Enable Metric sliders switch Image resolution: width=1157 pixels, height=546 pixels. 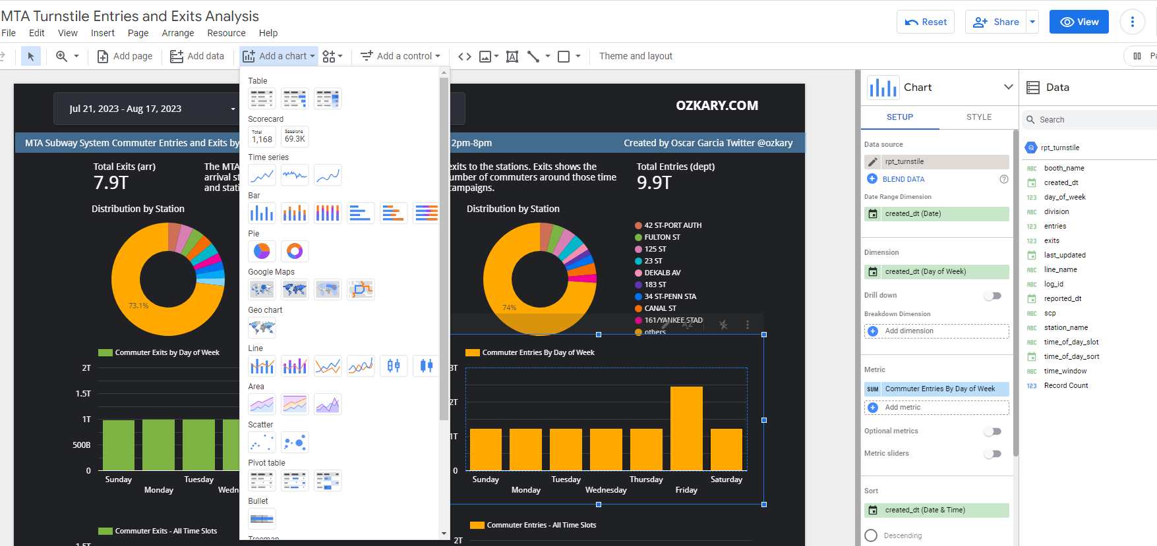[x=993, y=454]
